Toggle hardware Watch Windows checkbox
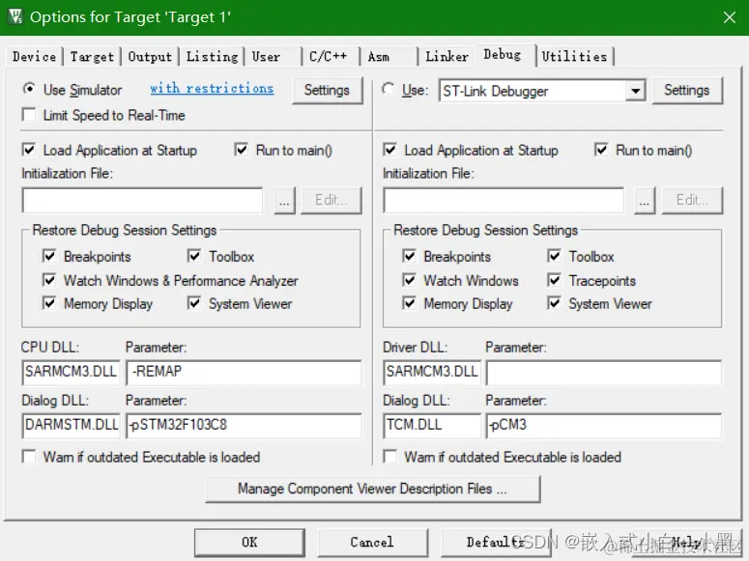This screenshot has height=561, width=749. point(410,280)
